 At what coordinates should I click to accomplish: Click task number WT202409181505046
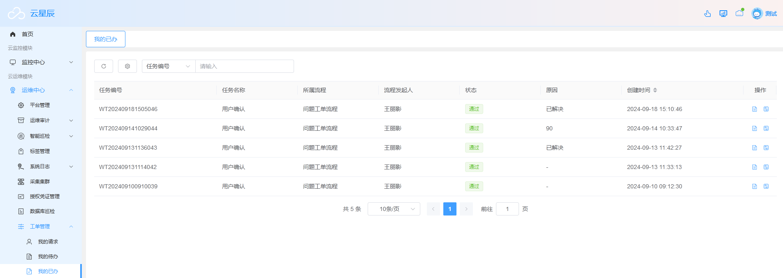(128, 109)
